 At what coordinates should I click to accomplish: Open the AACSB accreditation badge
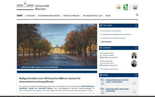126,7
